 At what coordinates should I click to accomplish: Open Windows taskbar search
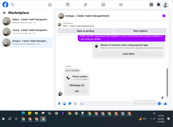click(10, 119)
